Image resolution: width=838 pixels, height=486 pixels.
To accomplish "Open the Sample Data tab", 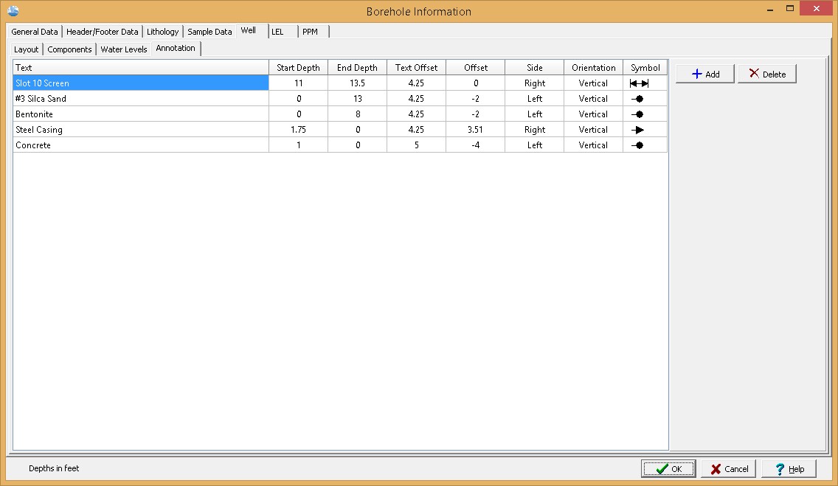I will 209,32.
